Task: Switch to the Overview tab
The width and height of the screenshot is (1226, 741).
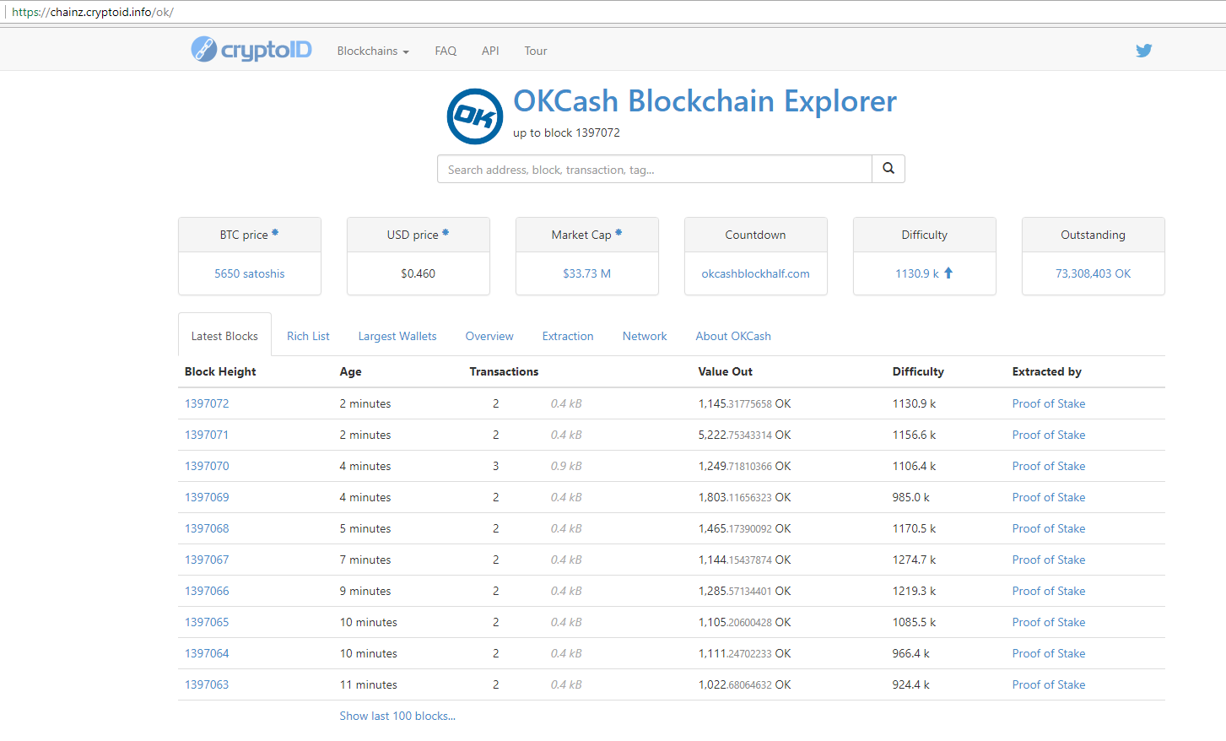Action: pyautogui.click(x=489, y=336)
